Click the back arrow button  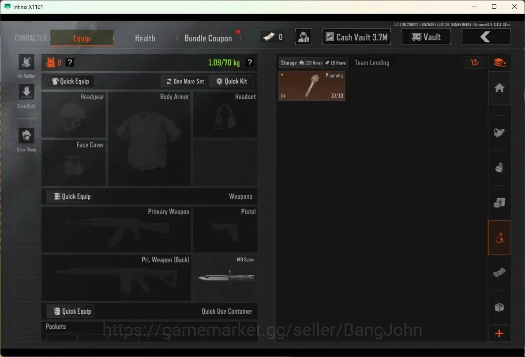tap(486, 37)
